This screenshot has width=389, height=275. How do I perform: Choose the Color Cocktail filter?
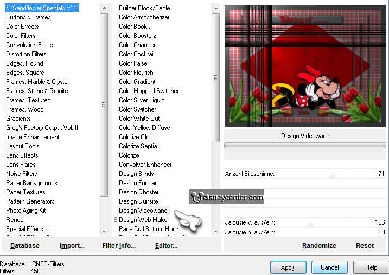point(137,54)
